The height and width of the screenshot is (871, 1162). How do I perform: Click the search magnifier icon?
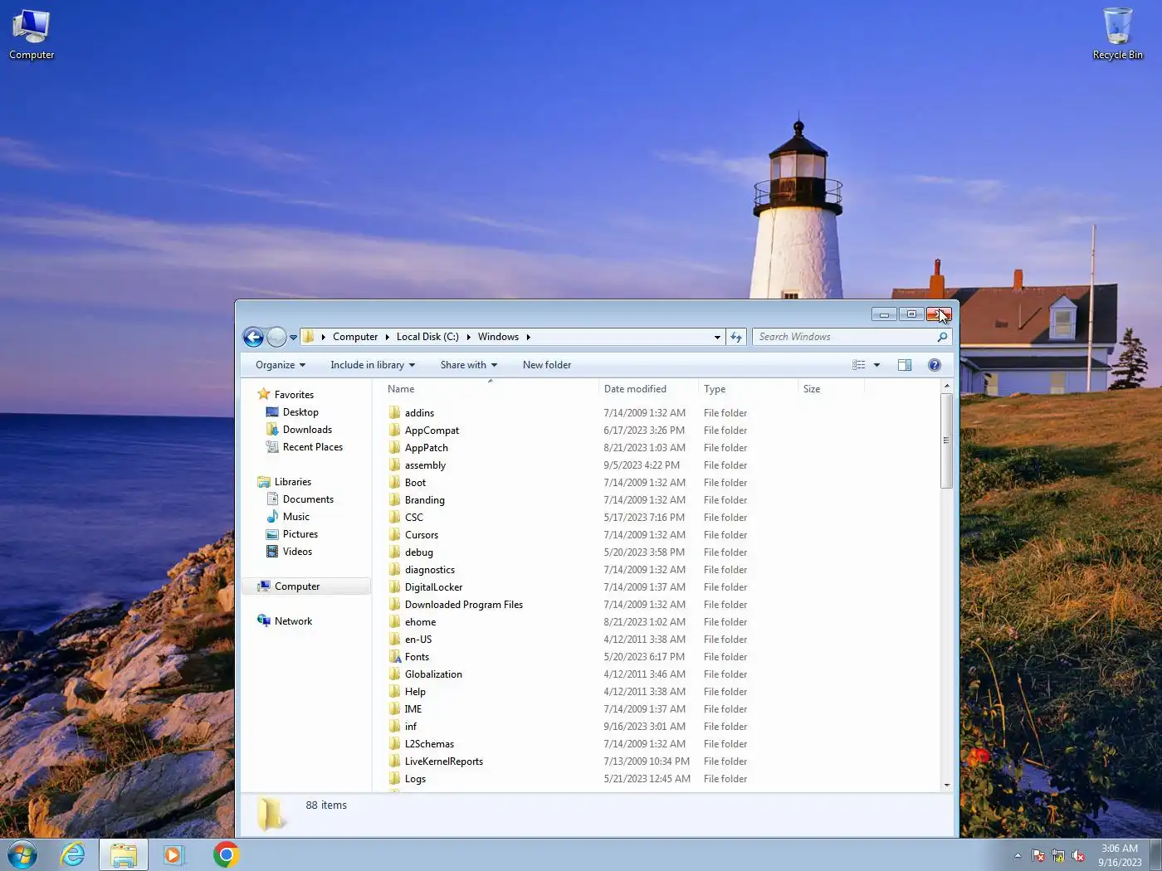(942, 337)
